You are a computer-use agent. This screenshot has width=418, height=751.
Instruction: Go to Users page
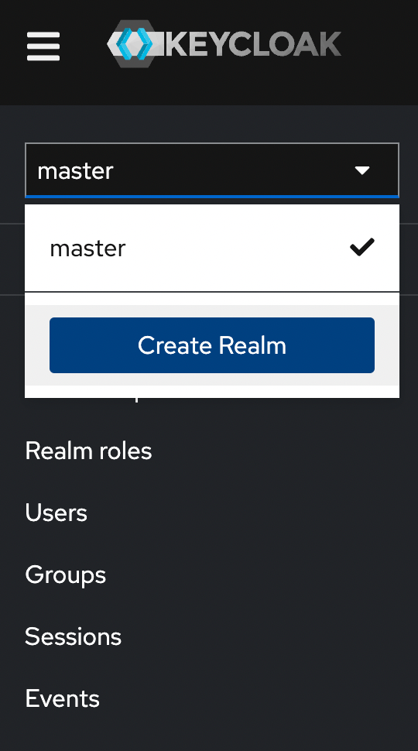pyautogui.click(x=56, y=513)
